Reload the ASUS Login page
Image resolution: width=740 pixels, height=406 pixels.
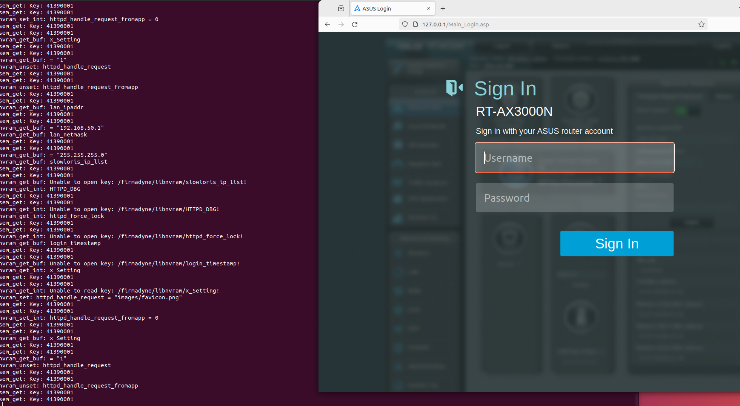[x=355, y=25]
